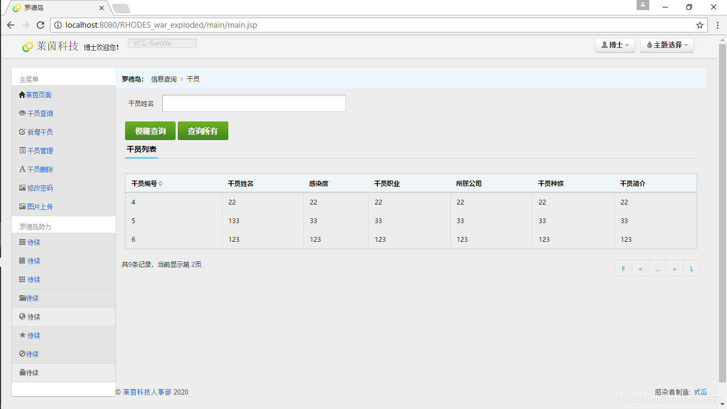Image resolution: width=727 pixels, height=409 pixels.
Task: Click the grid icon of third 待续
Action: click(x=22, y=279)
